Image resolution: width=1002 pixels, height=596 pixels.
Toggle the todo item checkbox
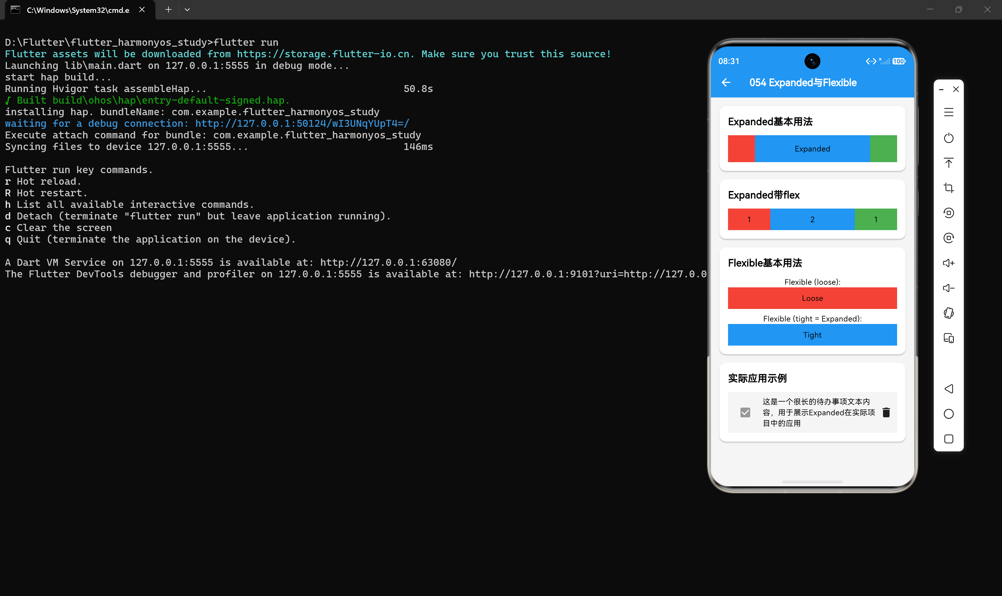(x=745, y=413)
